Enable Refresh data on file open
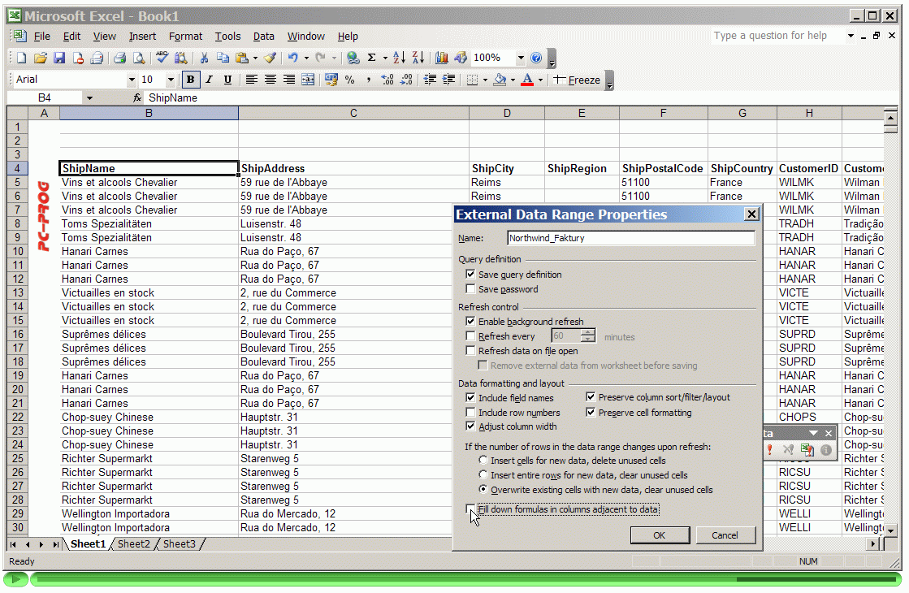The height and width of the screenshot is (593, 909). [x=470, y=351]
